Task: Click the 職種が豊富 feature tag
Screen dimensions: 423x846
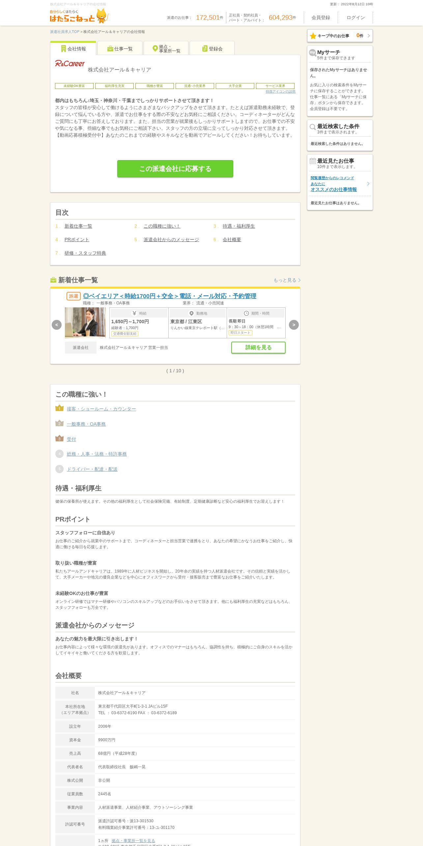Action: coord(155,86)
